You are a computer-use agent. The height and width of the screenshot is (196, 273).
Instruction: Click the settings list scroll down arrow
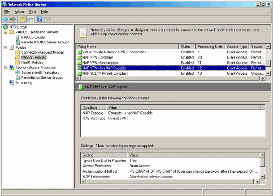(x=262, y=177)
